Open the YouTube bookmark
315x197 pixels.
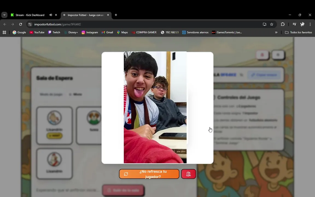[37, 32]
